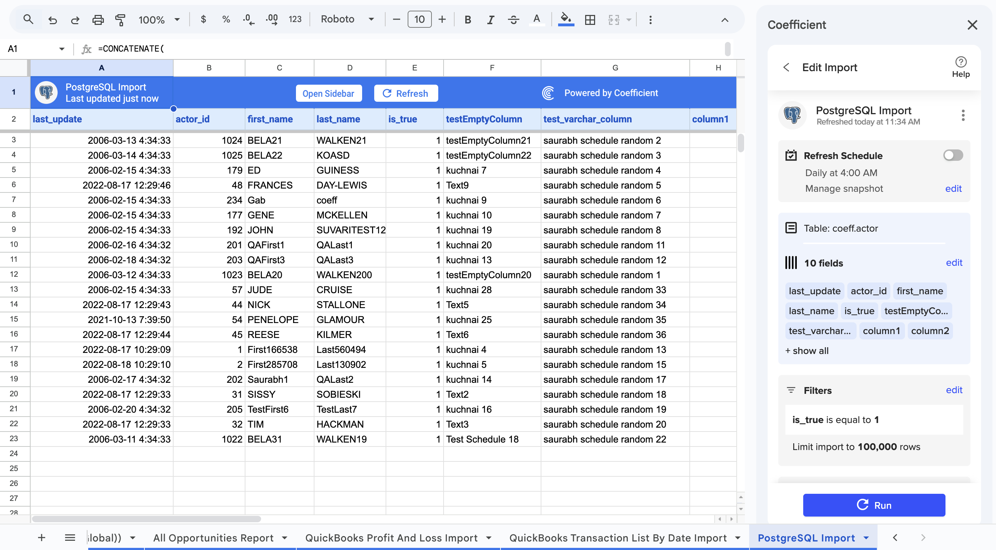The width and height of the screenshot is (996, 550).
Task: Open the font family dropdown
Action: point(347,19)
